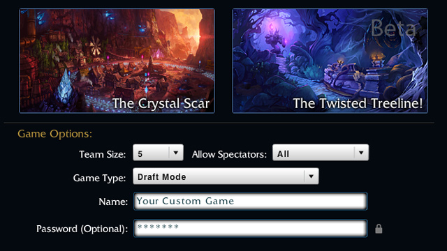
Task: Click the Beta label on Twisted Treeline
Action: pyautogui.click(x=393, y=28)
